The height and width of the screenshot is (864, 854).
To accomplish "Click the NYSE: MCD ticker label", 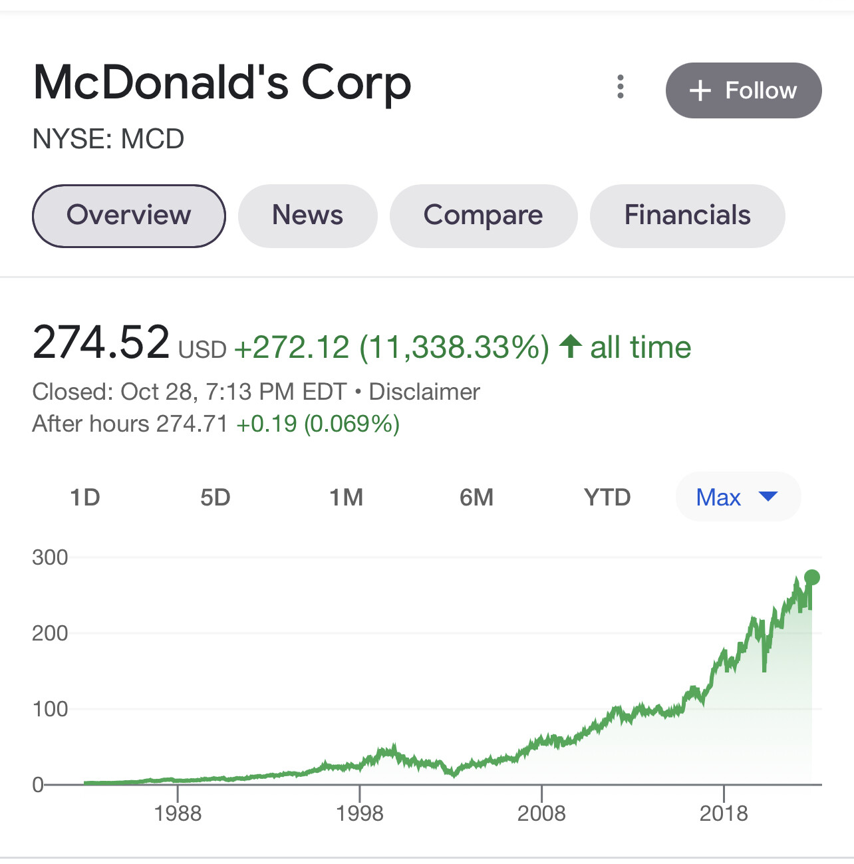I will (x=108, y=139).
